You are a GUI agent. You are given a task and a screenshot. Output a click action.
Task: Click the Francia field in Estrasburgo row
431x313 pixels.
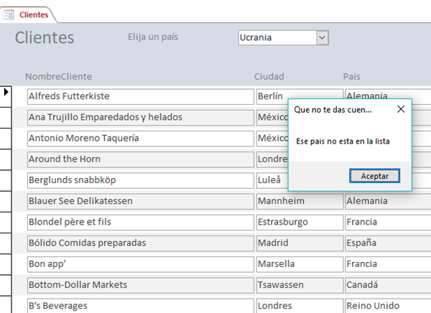pyautogui.click(x=388, y=223)
